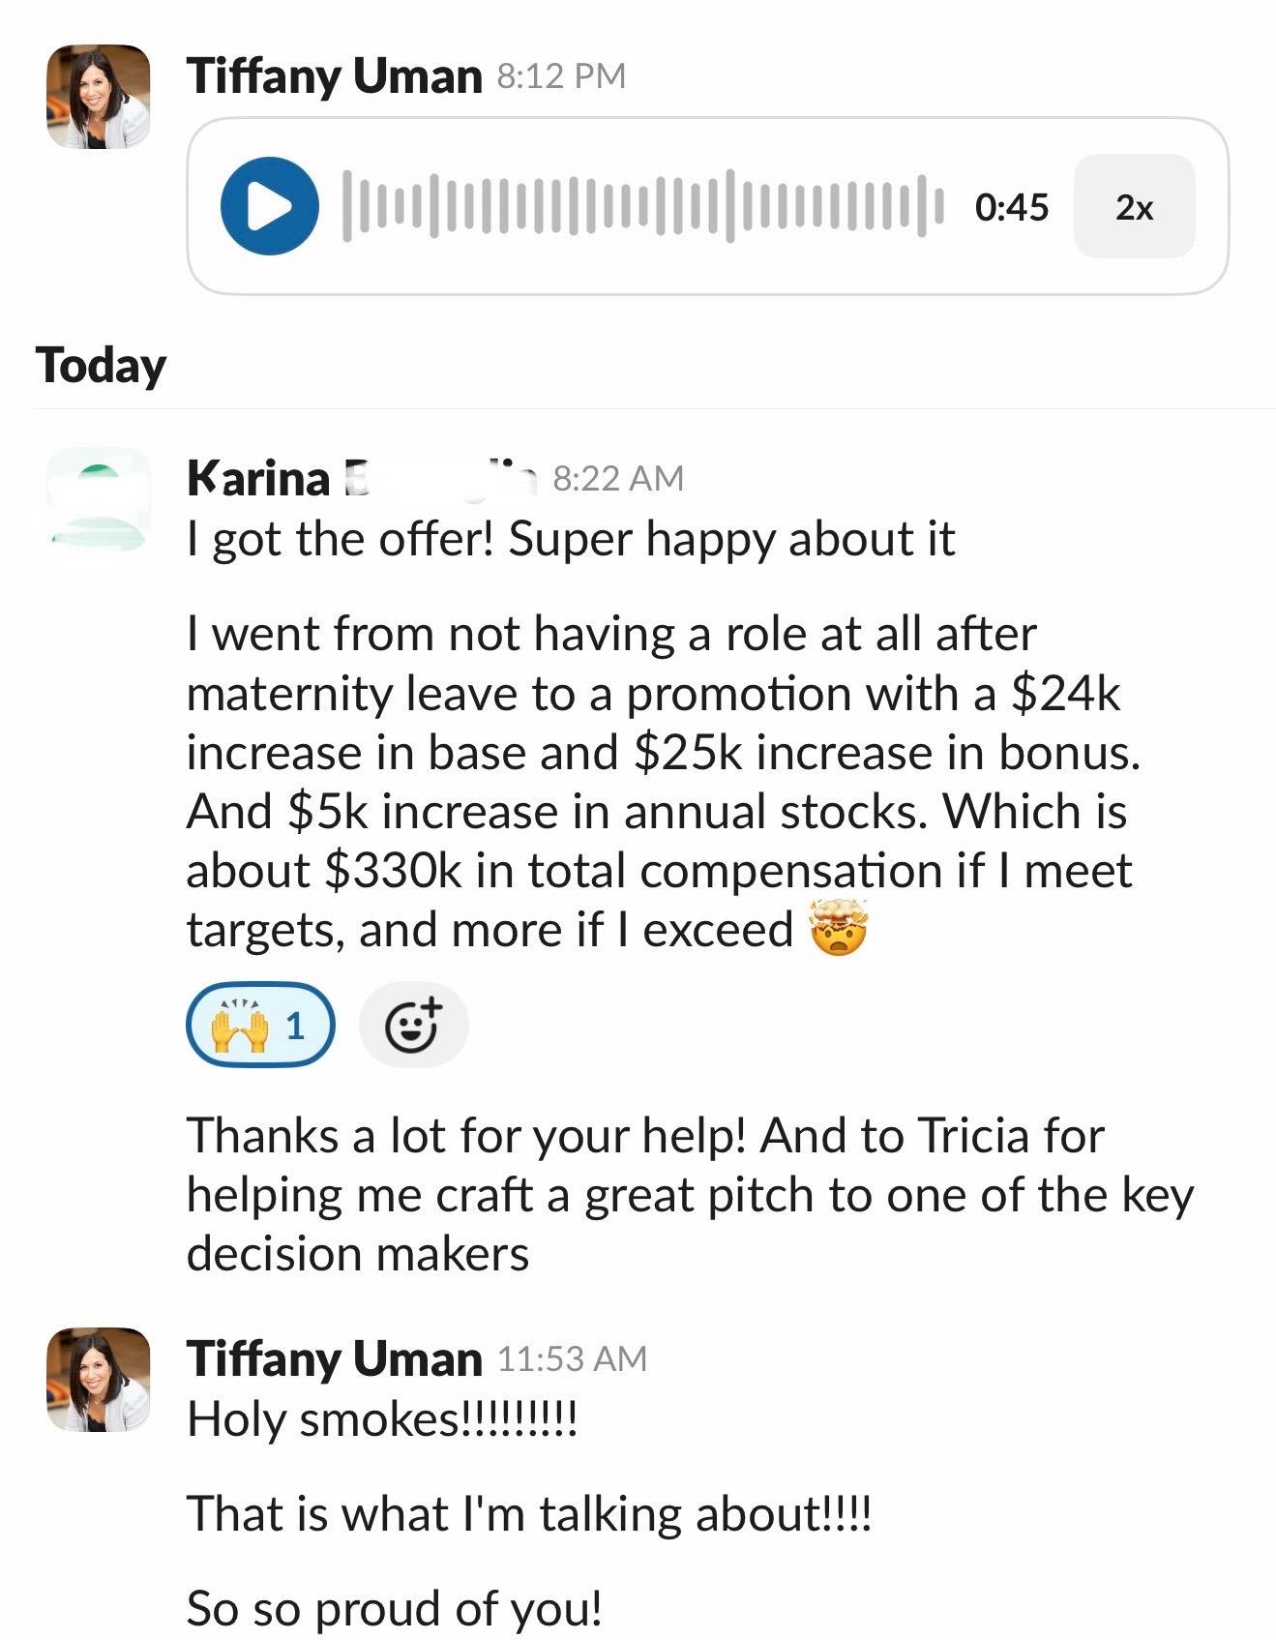1276x1640 pixels.
Task: Play Tiffany Uman's audio clip
Action: point(269,206)
